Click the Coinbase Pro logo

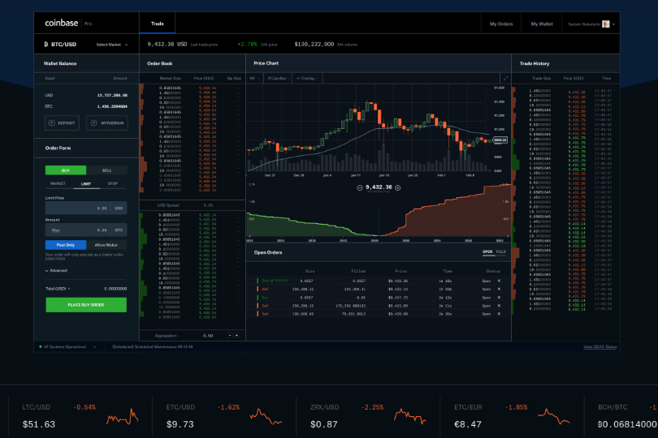[68, 23]
